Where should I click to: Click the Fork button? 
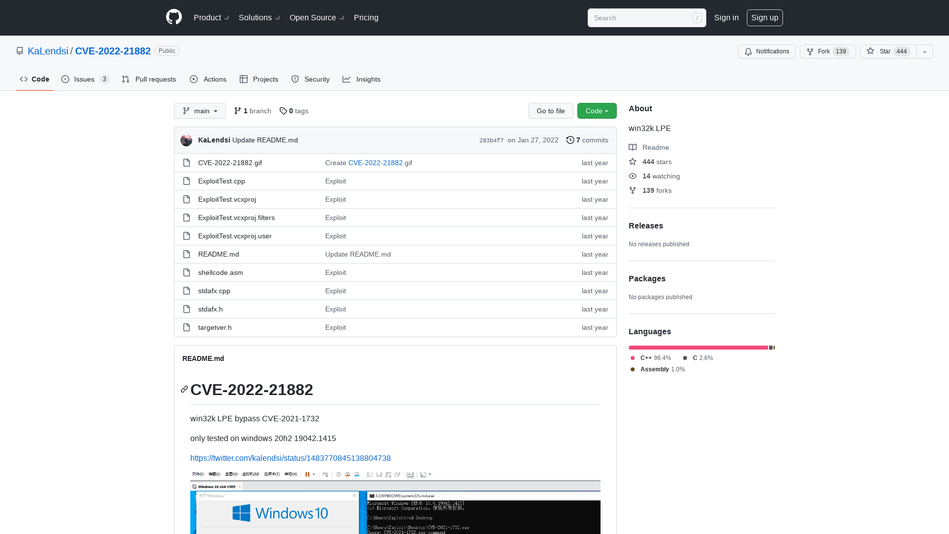[827, 51]
